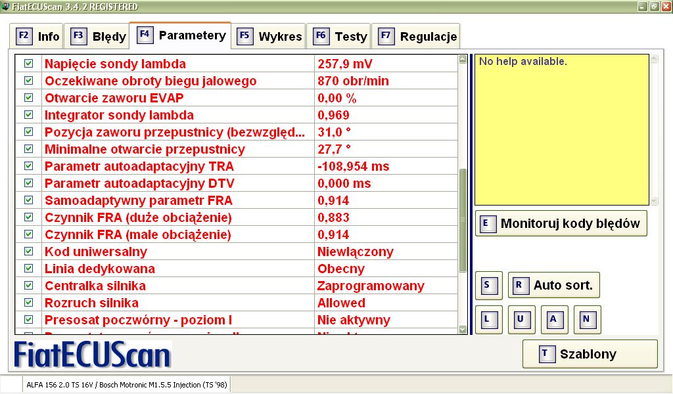Minimize the FiatECUScan window
The image size is (673, 394).
click(643, 7)
